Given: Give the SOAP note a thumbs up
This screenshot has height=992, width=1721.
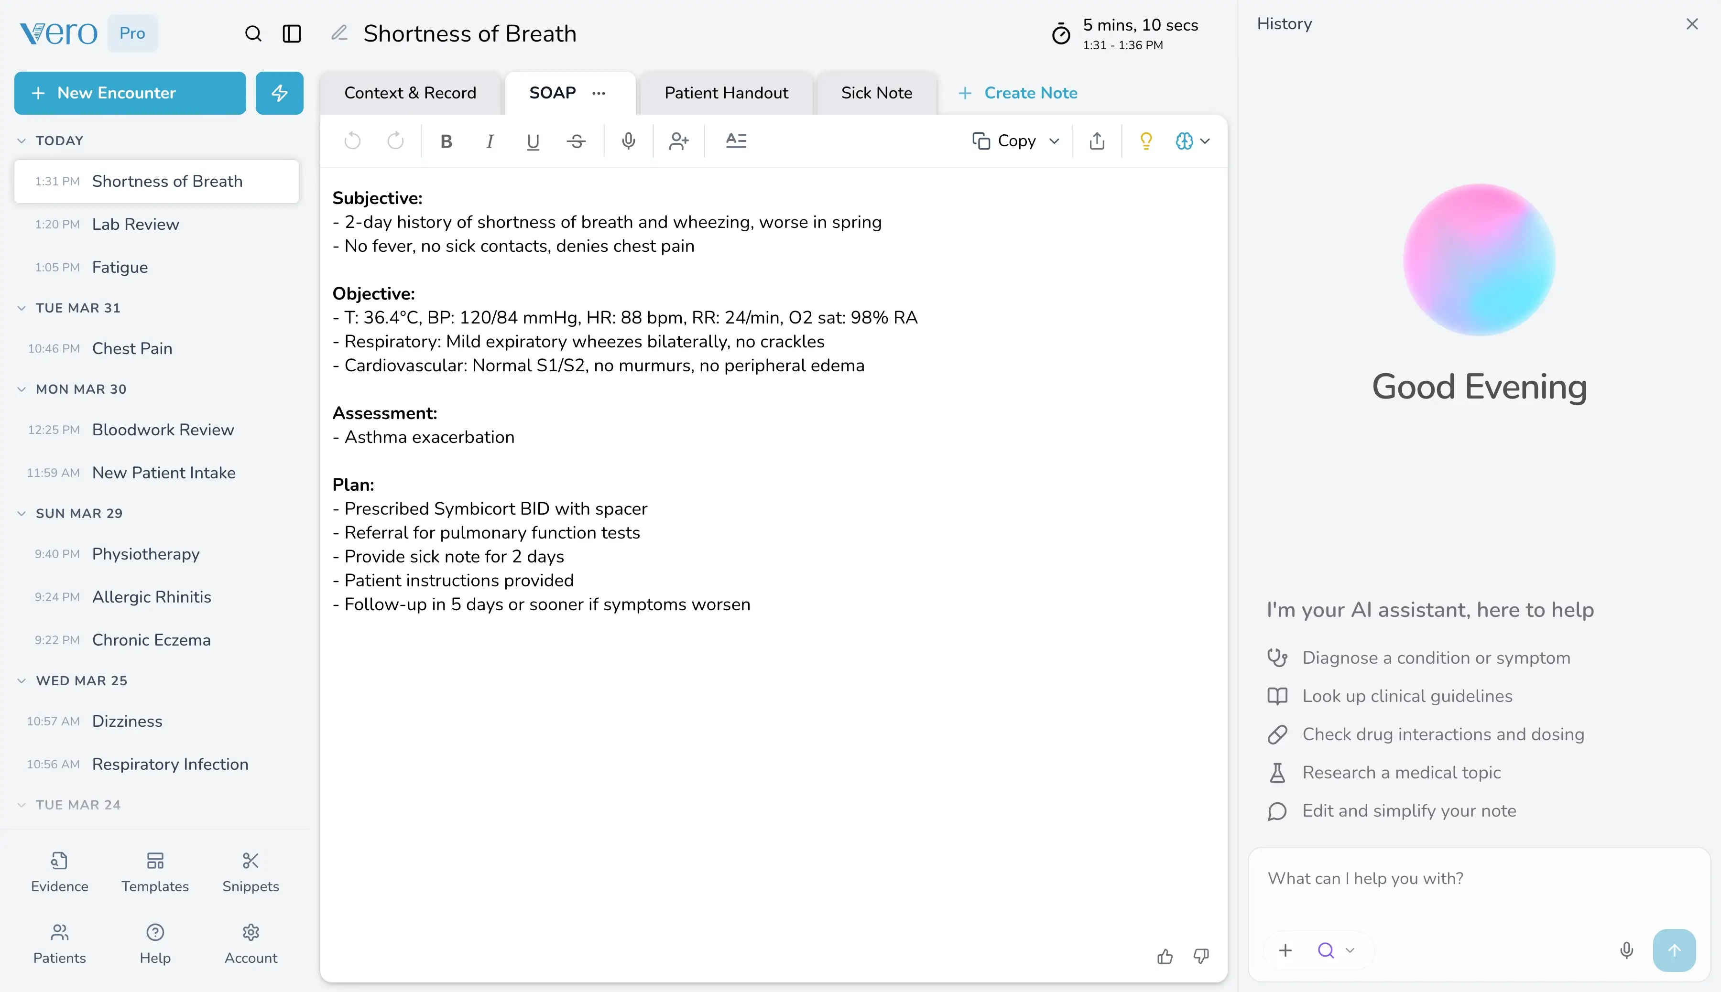Looking at the screenshot, I should pos(1165,956).
